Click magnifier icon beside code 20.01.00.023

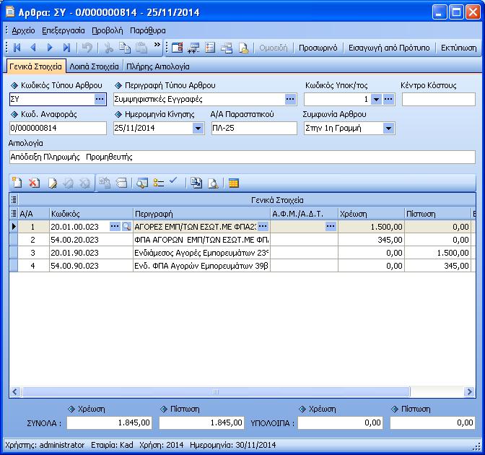click(126, 227)
